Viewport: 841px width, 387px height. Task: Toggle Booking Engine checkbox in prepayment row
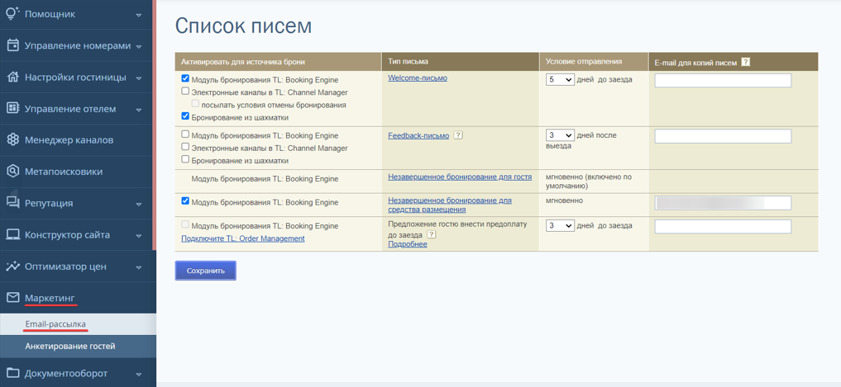point(185,224)
